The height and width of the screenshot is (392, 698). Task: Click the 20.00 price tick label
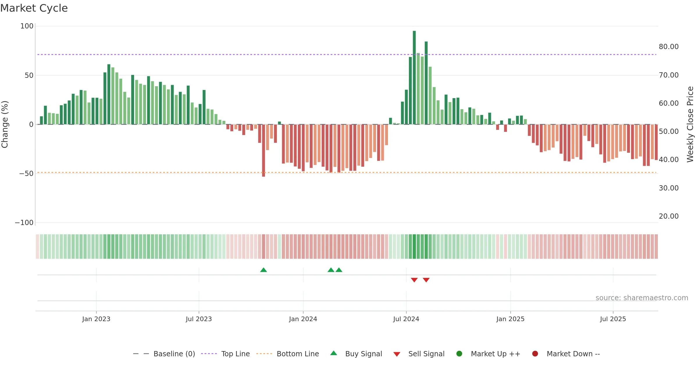669,216
